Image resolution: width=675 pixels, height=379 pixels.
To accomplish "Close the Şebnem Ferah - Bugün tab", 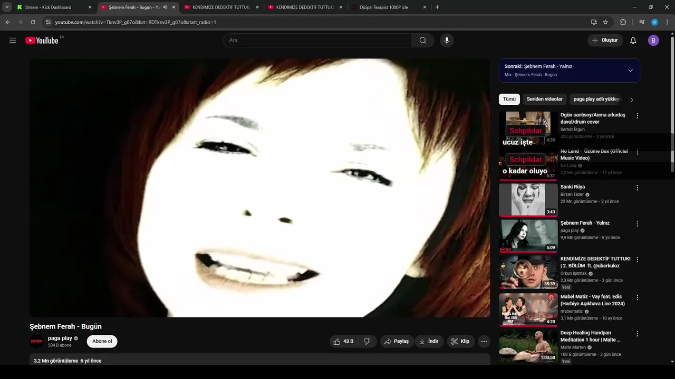I will [x=173, y=7].
